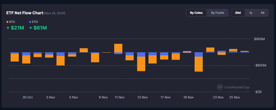Click the Nov 25, 2025 date text
This screenshot has height=110, width=276.
click(x=55, y=13)
